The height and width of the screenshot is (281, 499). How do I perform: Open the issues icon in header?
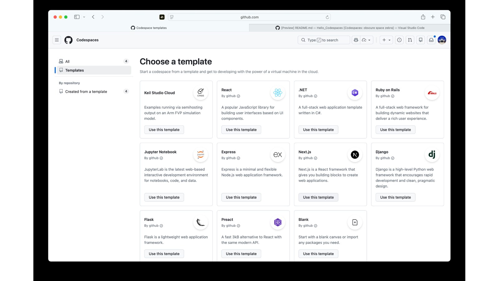pos(399,40)
